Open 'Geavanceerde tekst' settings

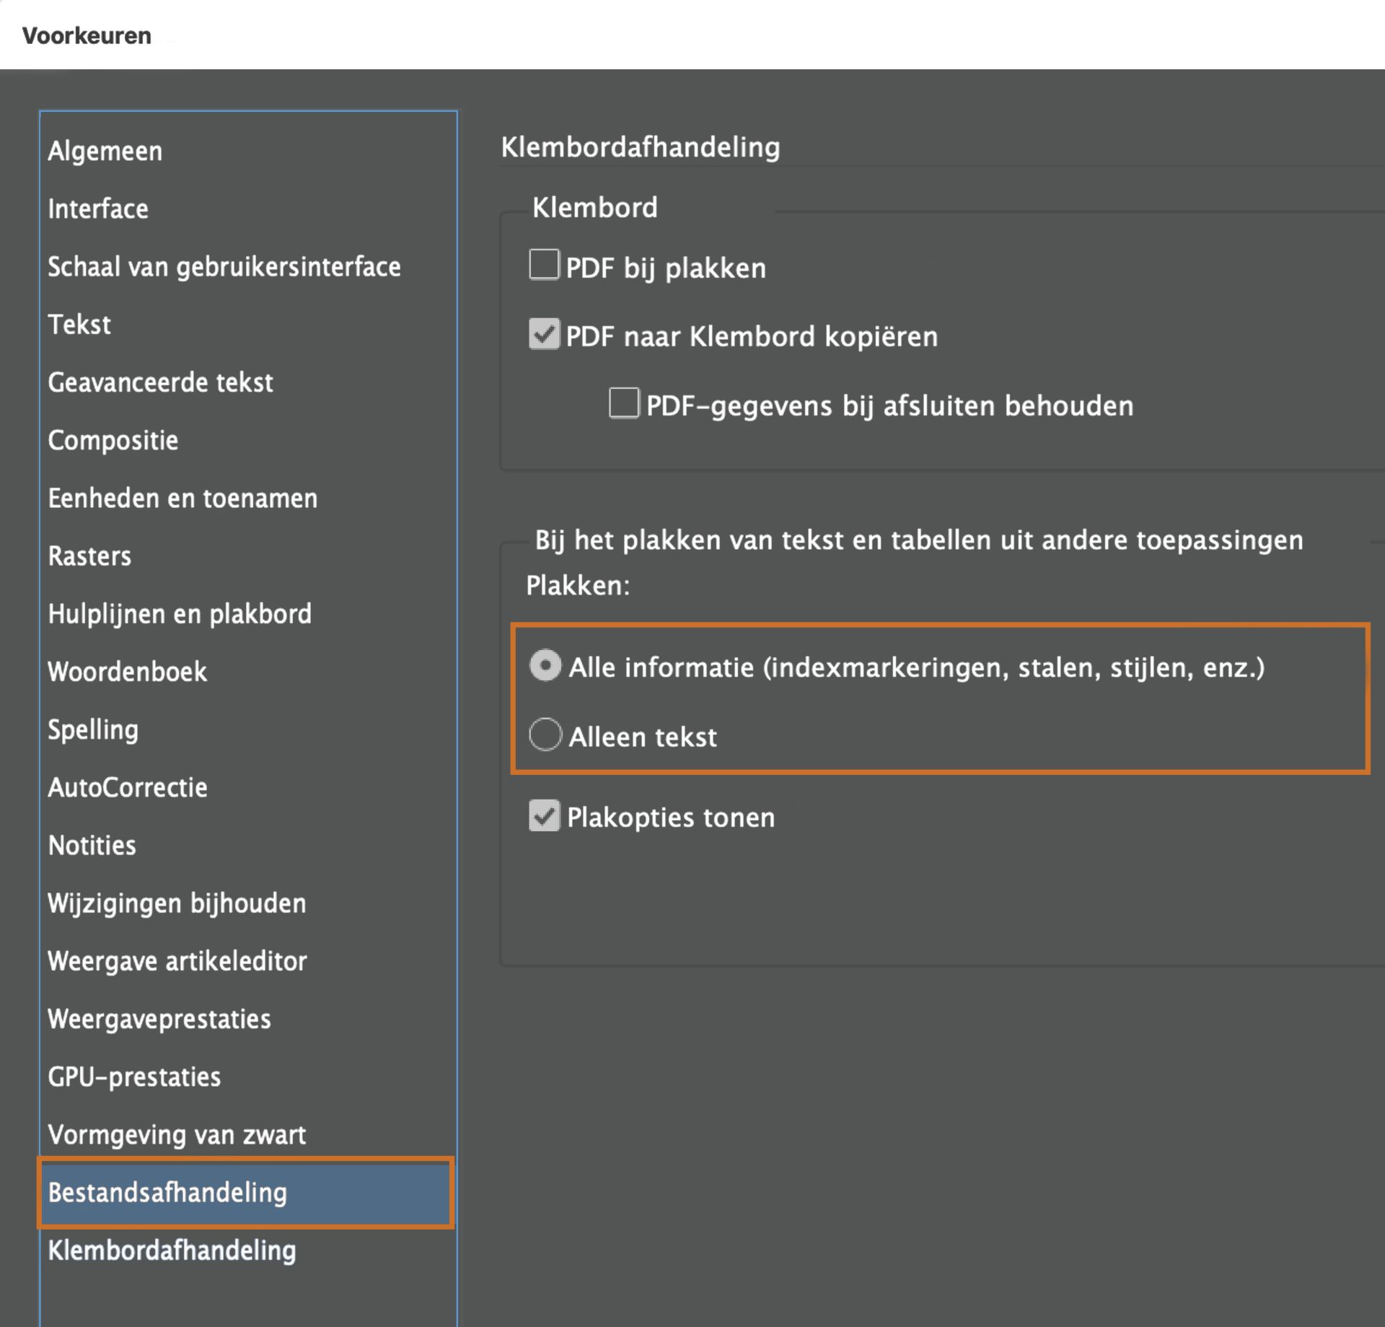[x=160, y=382]
